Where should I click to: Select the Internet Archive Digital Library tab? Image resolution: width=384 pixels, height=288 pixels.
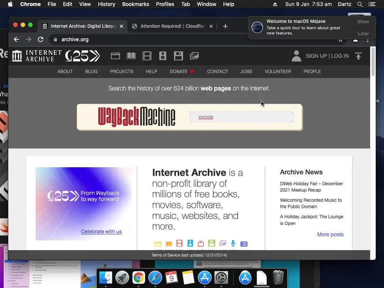pos(83,26)
